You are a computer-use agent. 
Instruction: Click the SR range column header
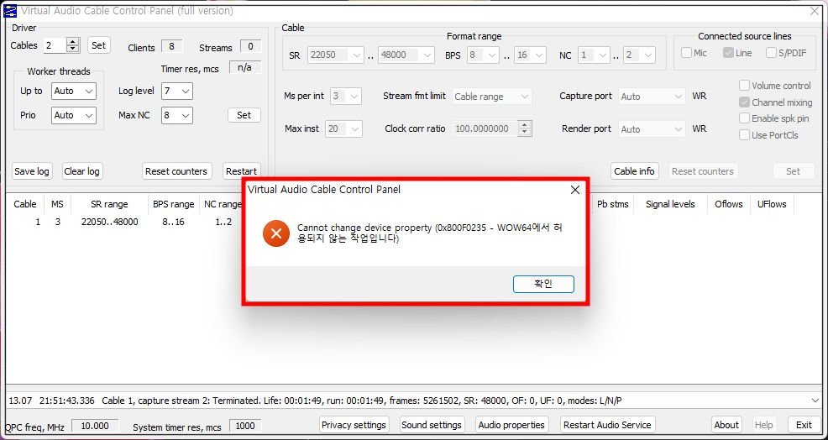point(109,204)
